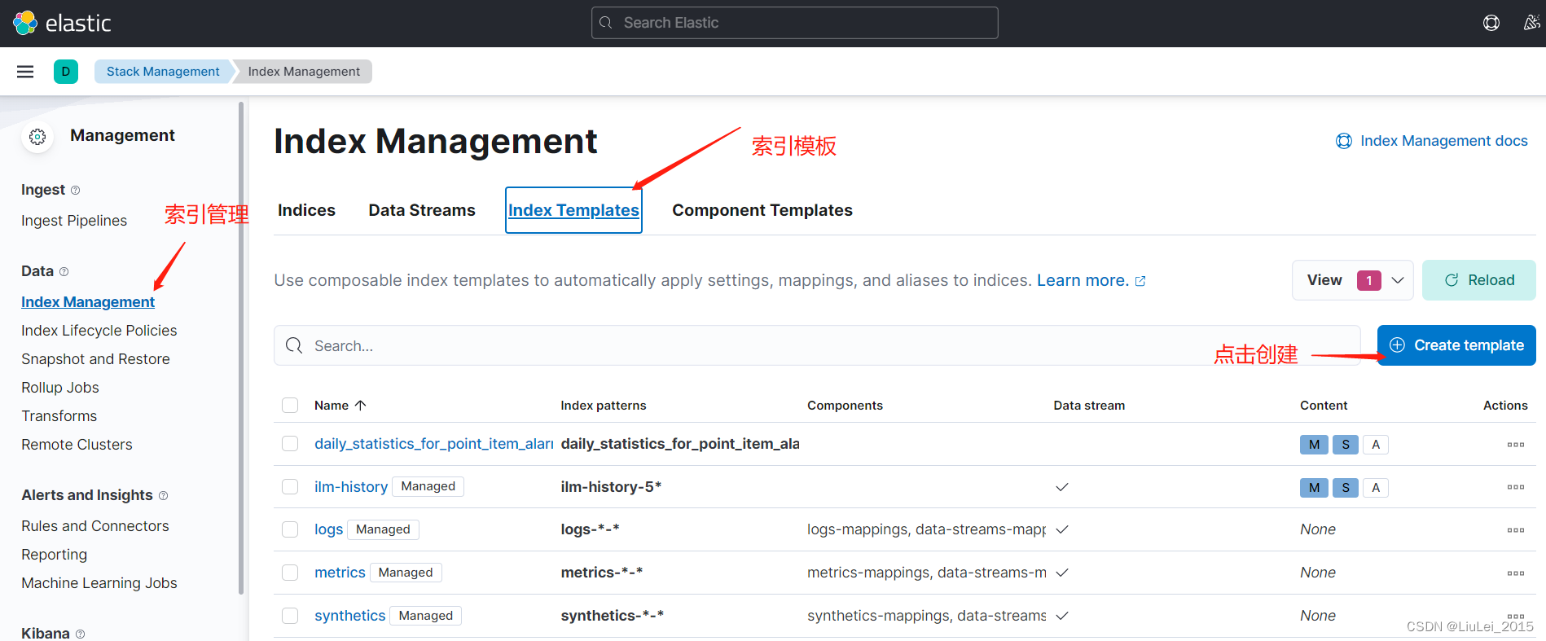The image size is (1546, 641).
Task: Open the hamburger navigation menu
Action: click(25, 72)
